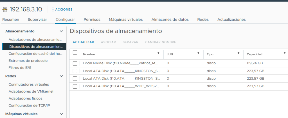Click the filter icon in Nombre column
Image resolution: width=288 pixels, height=118 pixels.
tap(158, 53)
